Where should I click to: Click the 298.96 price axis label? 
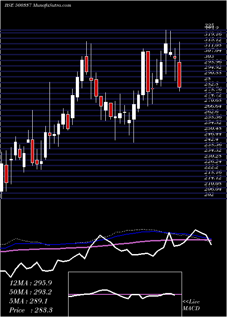[x=213, y=62]
